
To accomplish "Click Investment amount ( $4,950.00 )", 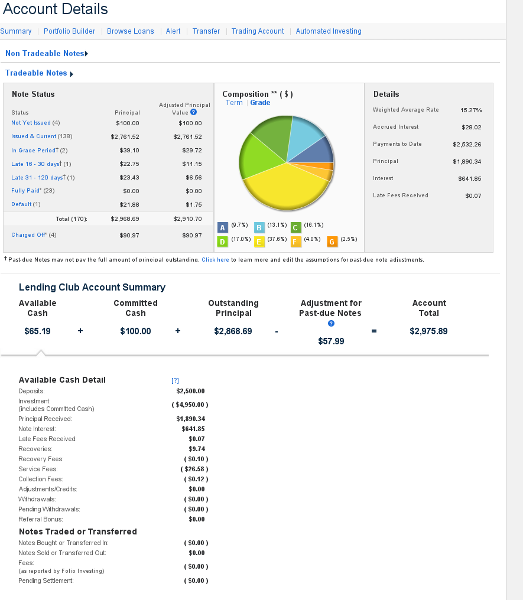I will point(190,405).
